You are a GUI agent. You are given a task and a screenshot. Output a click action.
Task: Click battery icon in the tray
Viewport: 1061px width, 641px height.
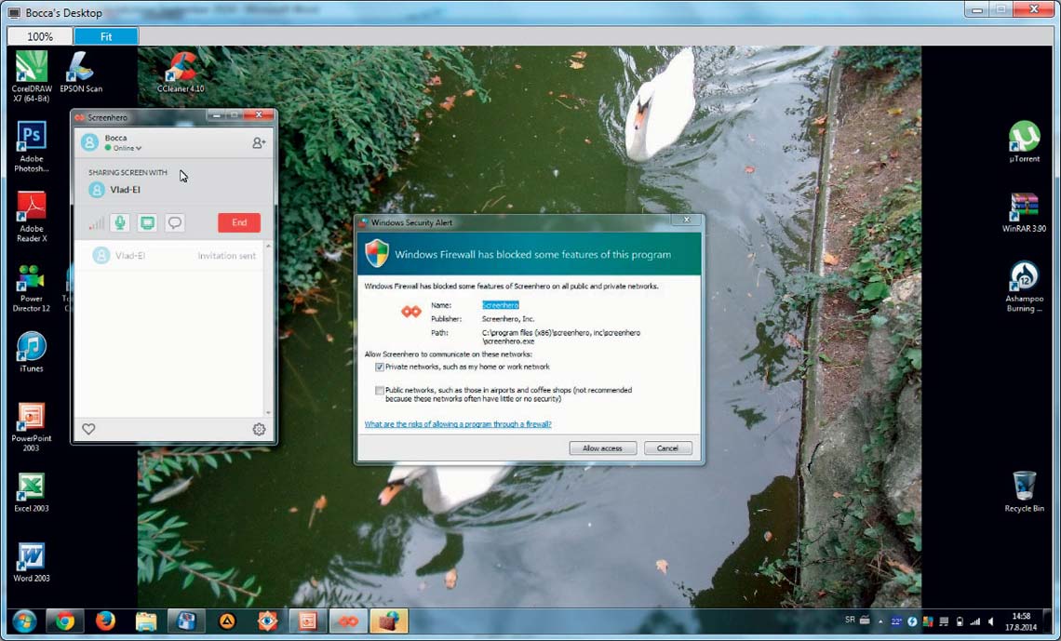tap(960, 621)
